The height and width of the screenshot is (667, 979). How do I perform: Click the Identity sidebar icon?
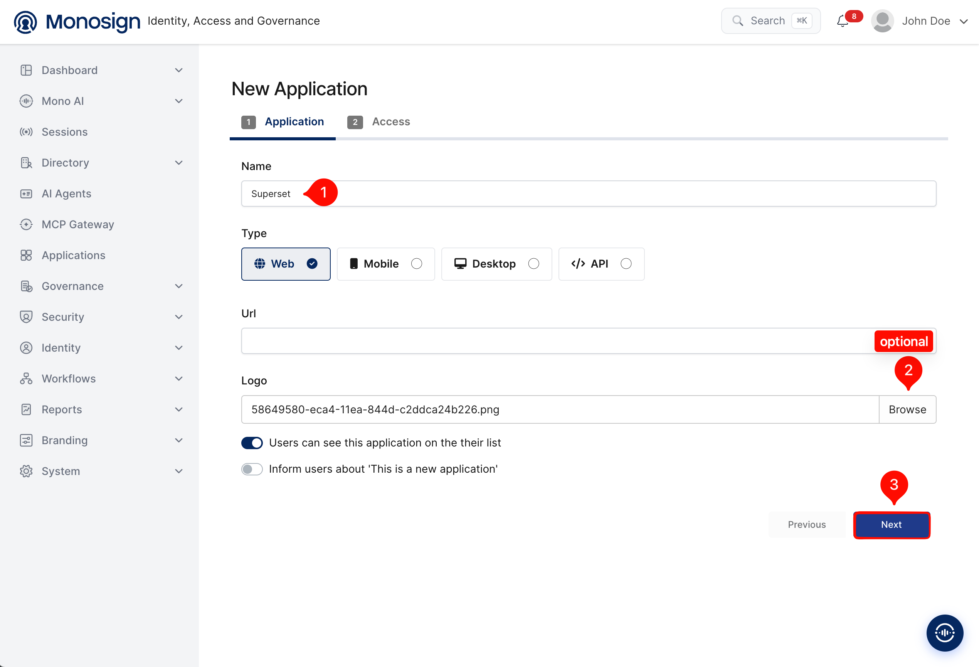click(26, 348)
